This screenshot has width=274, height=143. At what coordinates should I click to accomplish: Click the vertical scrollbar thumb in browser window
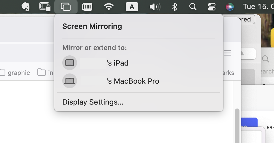[x=237, y=125]
